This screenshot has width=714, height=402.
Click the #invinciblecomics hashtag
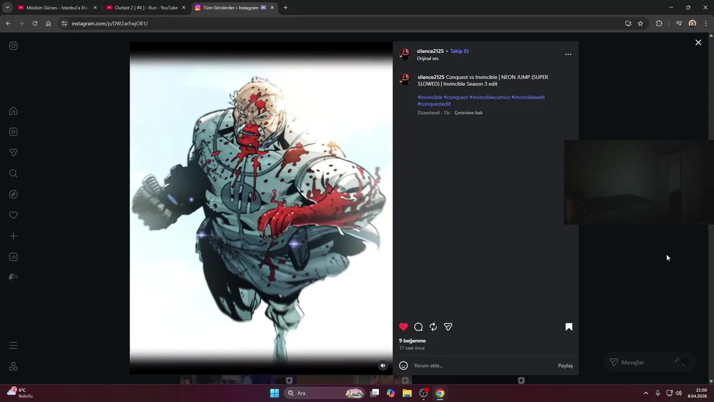coord(490,97)
